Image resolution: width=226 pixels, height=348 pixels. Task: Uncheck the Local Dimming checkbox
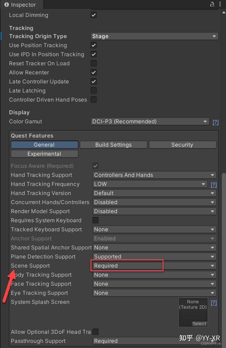pos(94,15)
